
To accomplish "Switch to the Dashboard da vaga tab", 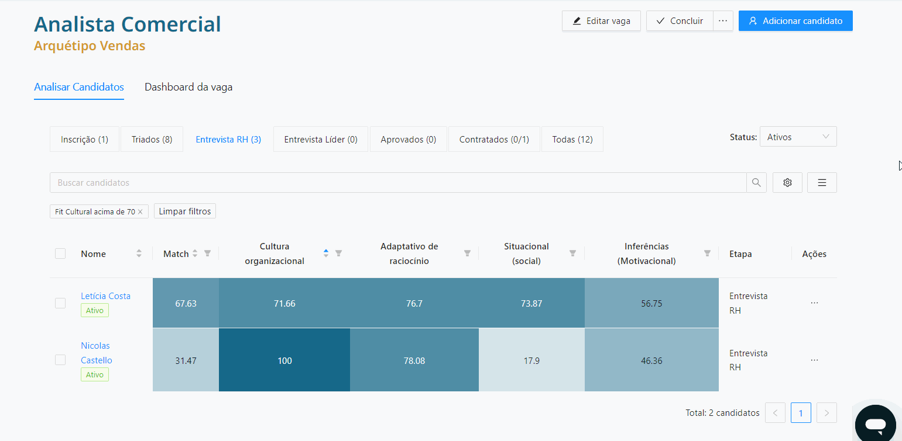I will pyautogui.click(x=188, y=86).
